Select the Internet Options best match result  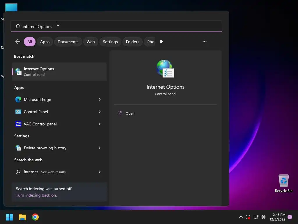[59, 72]
